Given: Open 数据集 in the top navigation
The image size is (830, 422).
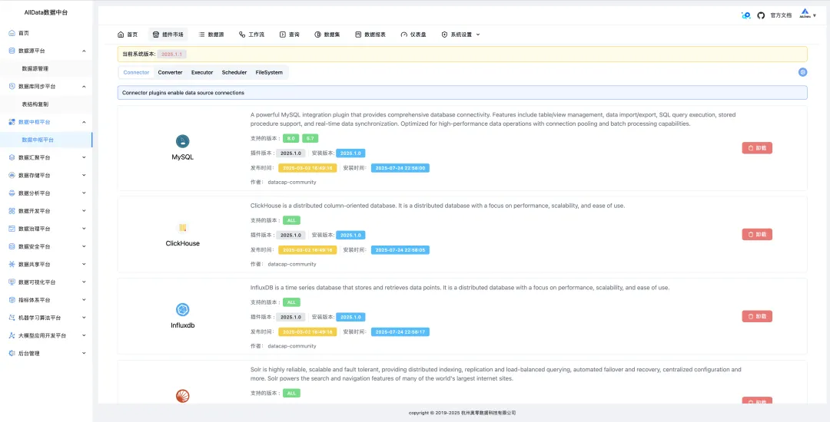Looking at the screenshot, I should (x=327, y=35).
